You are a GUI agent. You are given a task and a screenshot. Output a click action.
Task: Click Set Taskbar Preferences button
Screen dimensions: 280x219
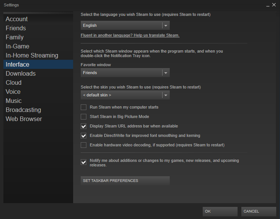pyautogui.click(x=125, y=181)
